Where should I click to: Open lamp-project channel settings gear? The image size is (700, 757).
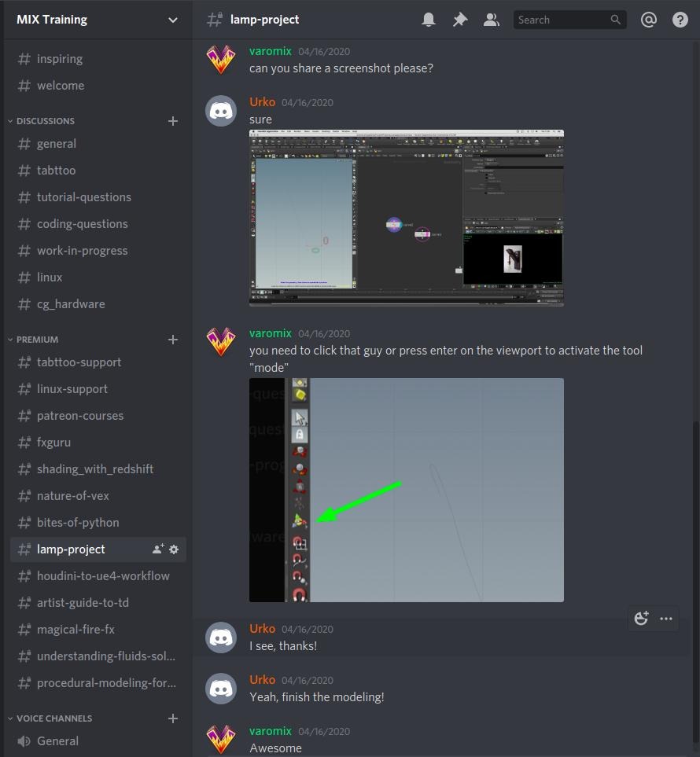coord(174,549)
